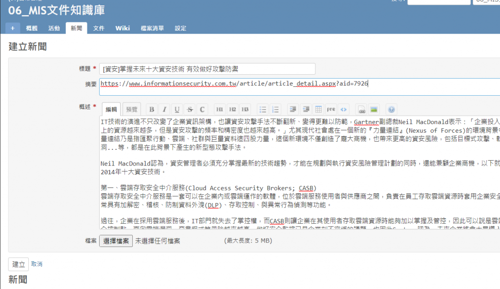The image size is (500, 289).
Task: Click the 建立新聞 page heading
Action: 28,46
